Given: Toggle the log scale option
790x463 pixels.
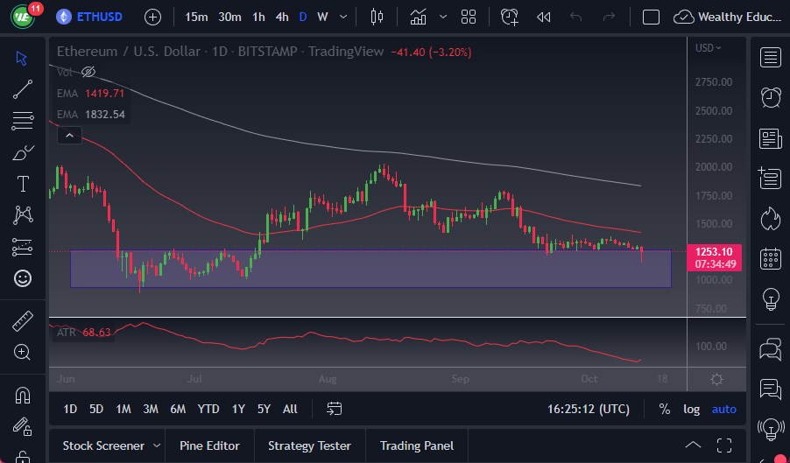Looking at the screenshot, I should click(691, 409).
